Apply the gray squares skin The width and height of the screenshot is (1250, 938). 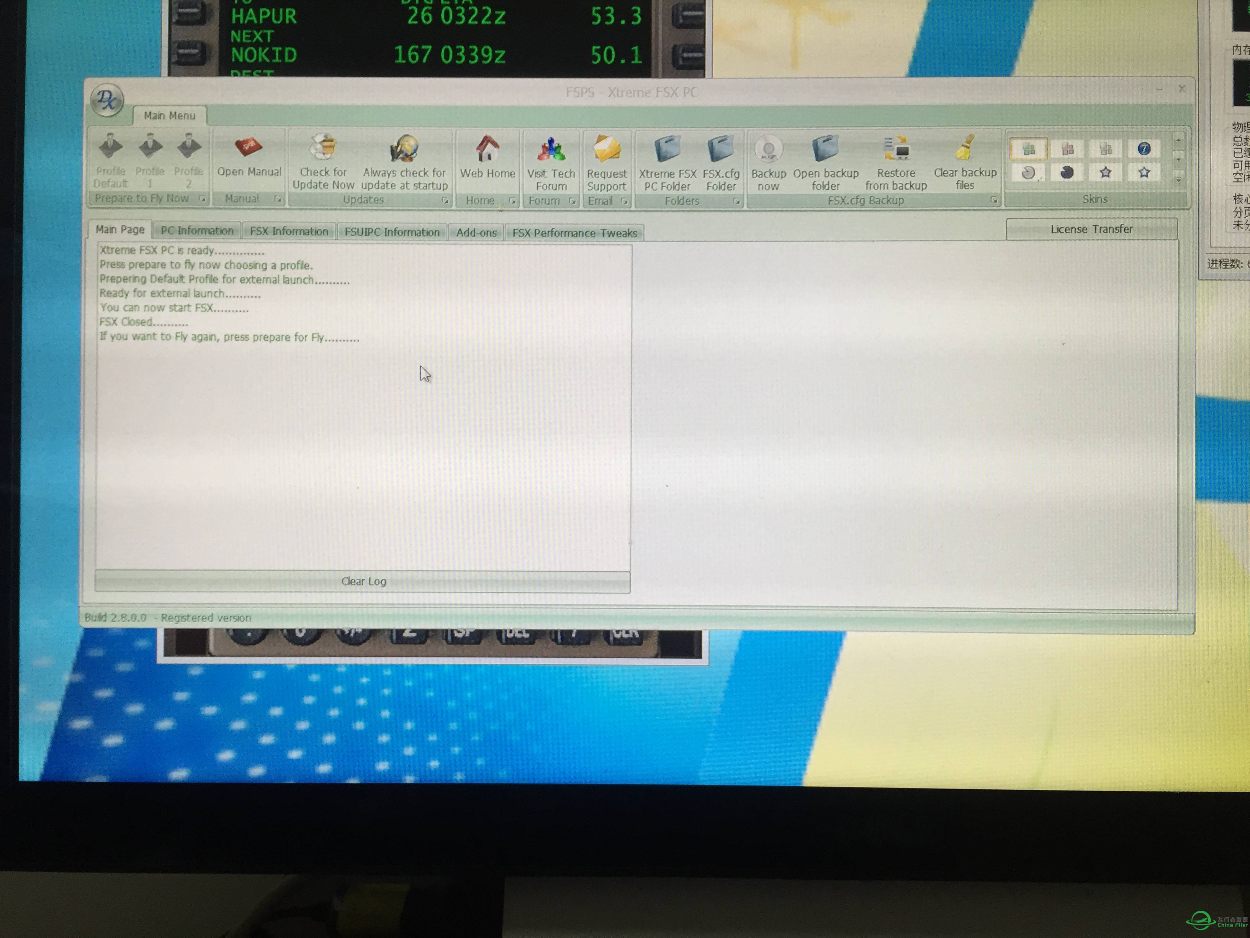point(1105,149)
